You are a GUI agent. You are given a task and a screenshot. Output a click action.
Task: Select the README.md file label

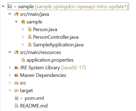(x=34, y=106)
